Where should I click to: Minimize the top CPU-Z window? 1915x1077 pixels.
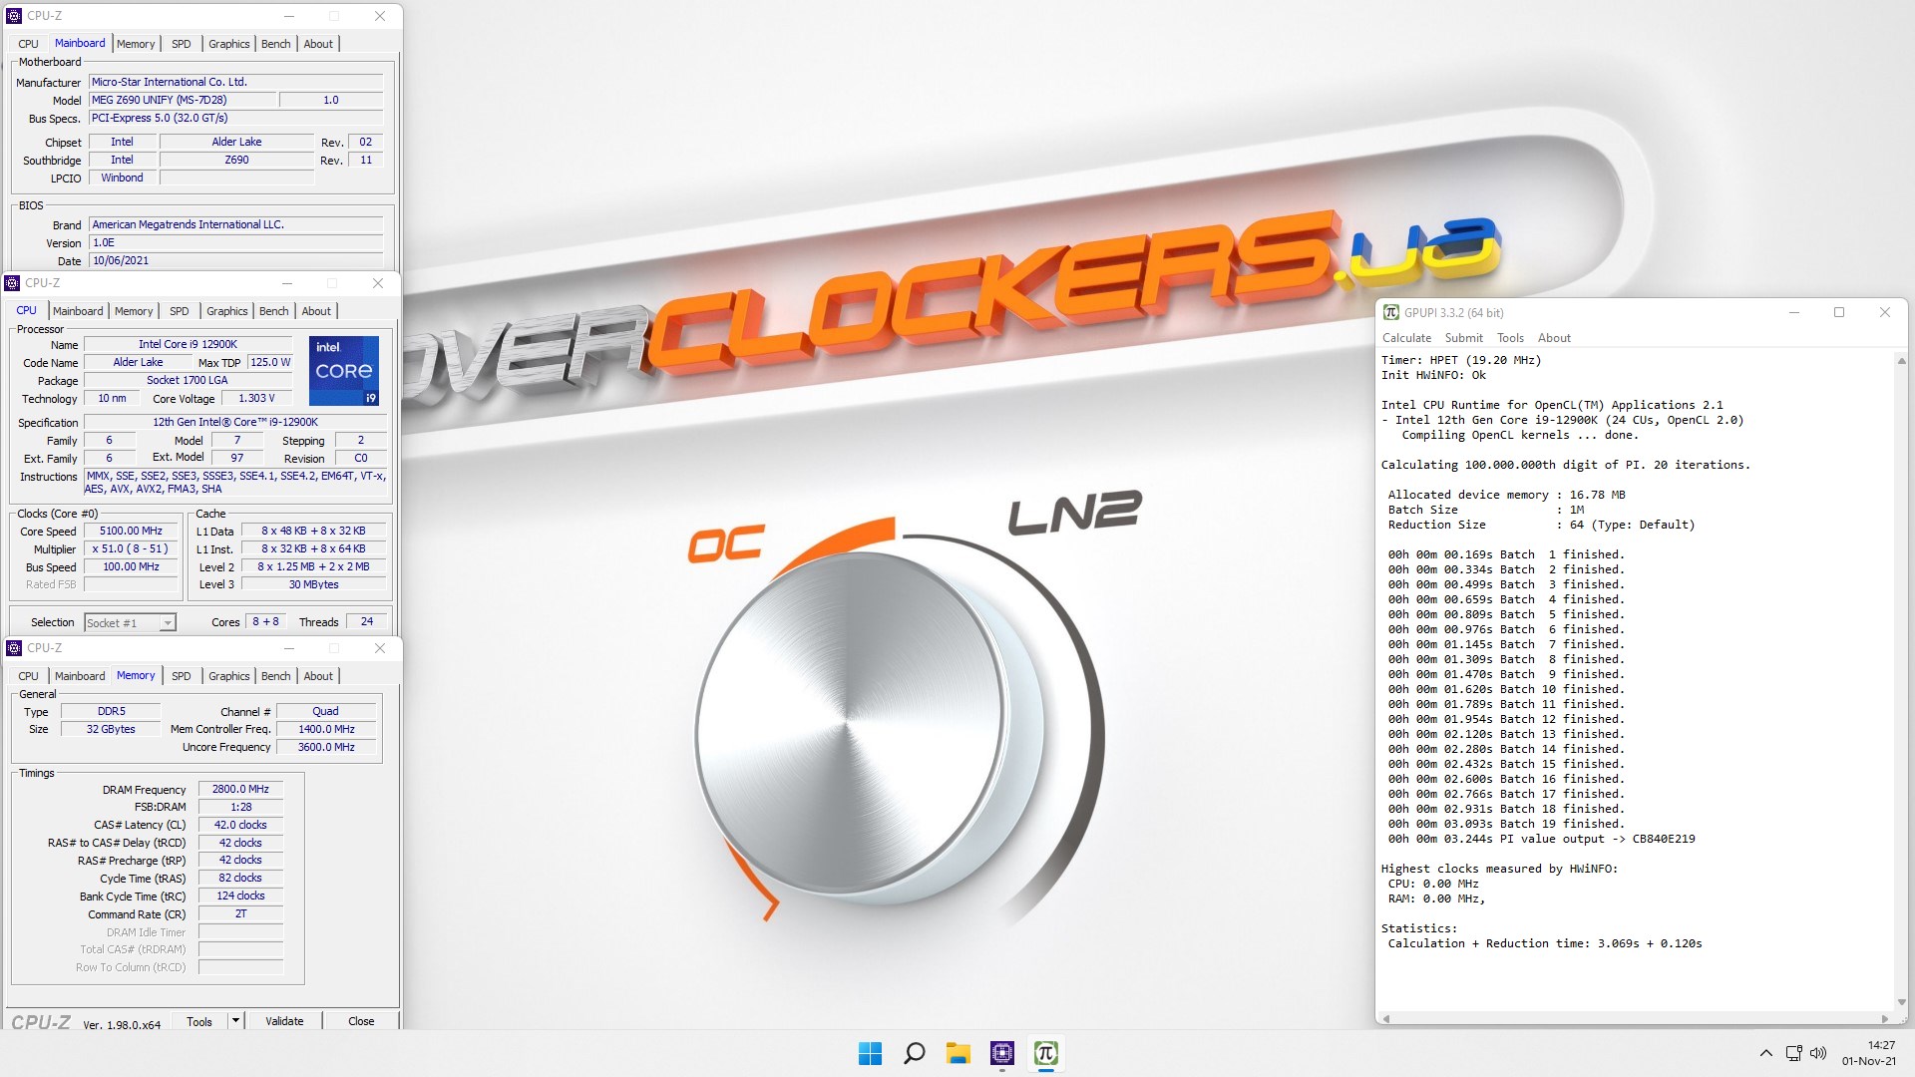(289, 16)
